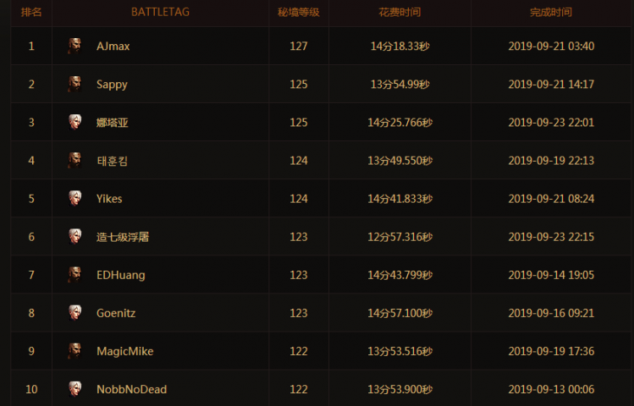Click the MagicMike BattleTag name
Viewport: 634px width, 406px height.
pos(125,351)
